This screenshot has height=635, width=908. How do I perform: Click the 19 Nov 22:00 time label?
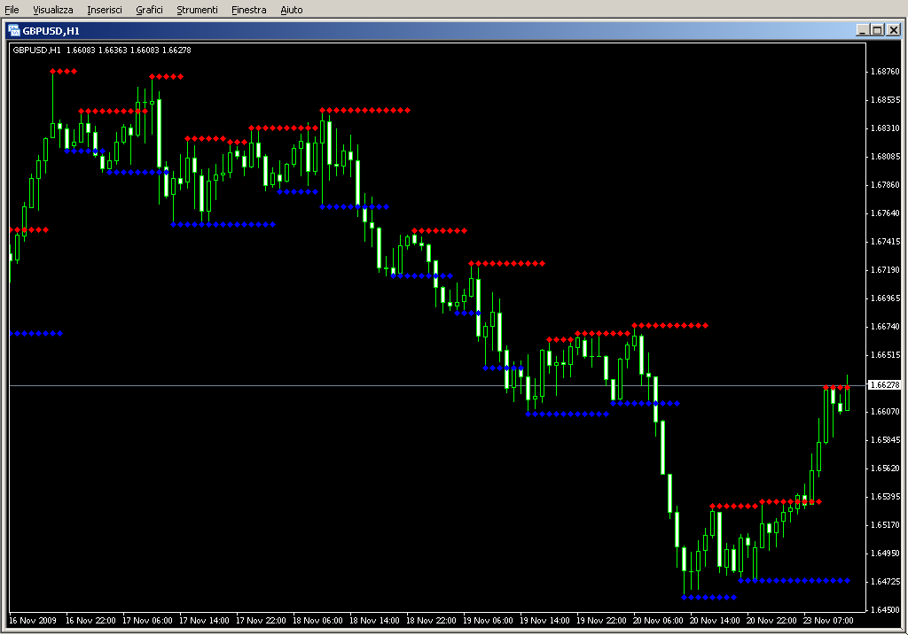(601, 621)
